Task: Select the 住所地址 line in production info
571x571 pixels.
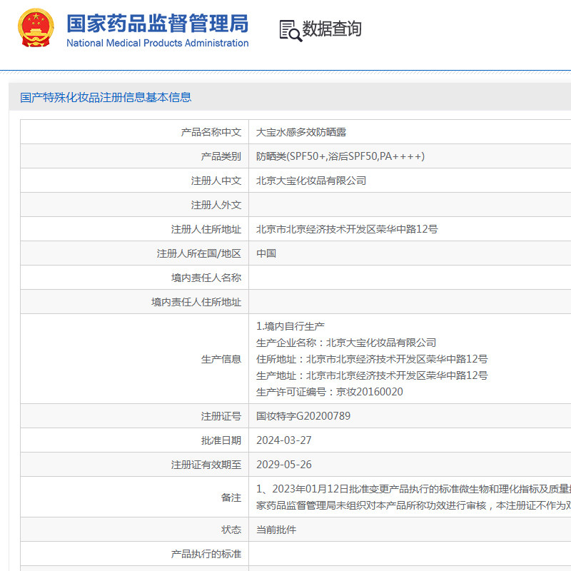Action: [x=372, y=359]
